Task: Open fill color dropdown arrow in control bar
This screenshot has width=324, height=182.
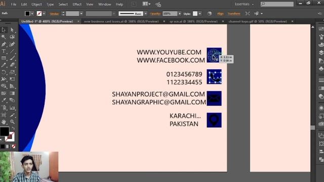Action: [x=32, y=14]
